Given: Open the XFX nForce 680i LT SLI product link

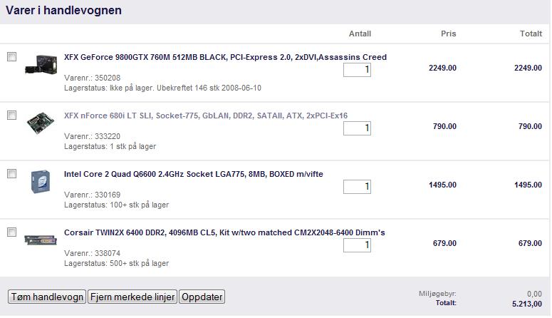Looking at the screenshot, I should (x=206, y=116).
